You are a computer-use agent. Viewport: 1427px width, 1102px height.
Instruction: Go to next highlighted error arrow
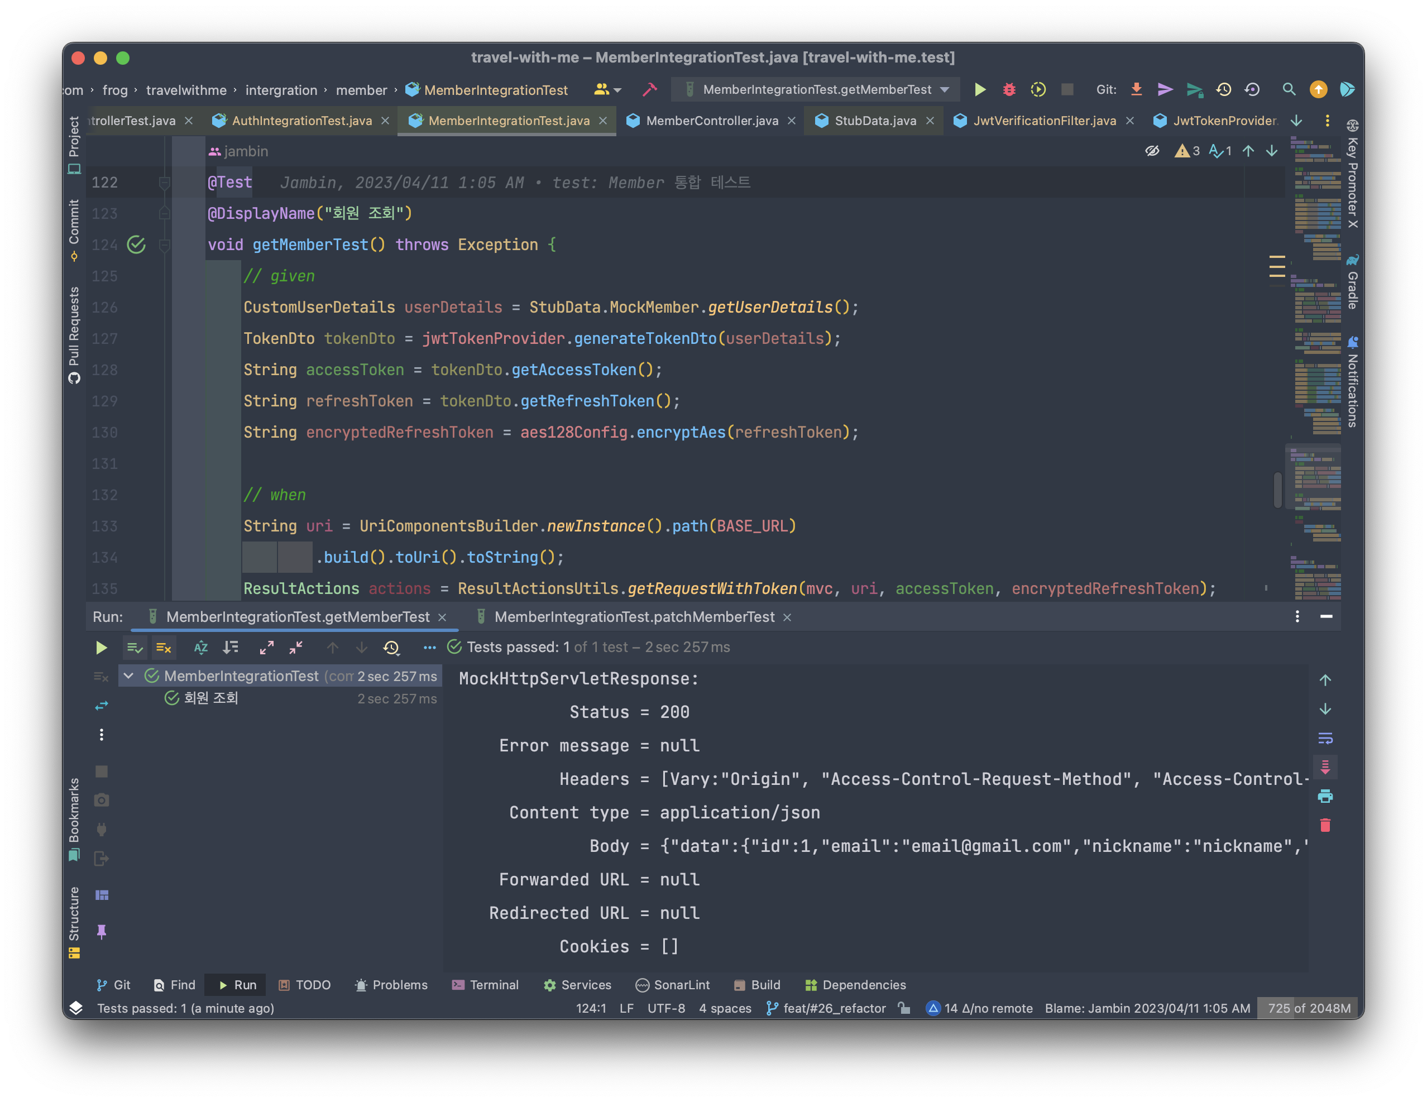point(1271,151)
